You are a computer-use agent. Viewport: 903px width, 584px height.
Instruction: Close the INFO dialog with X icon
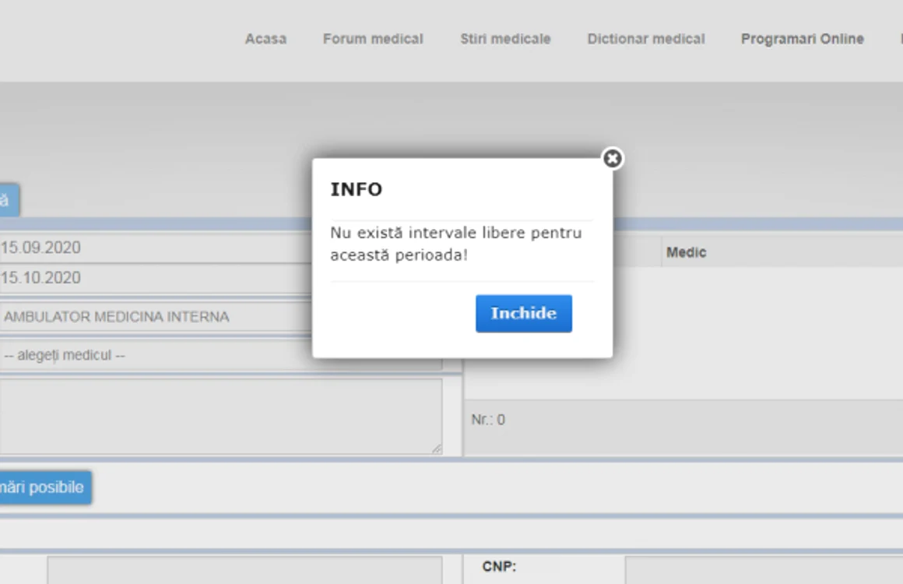pos(612,158)
